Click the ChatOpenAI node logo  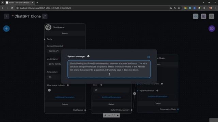click(48, 27)
